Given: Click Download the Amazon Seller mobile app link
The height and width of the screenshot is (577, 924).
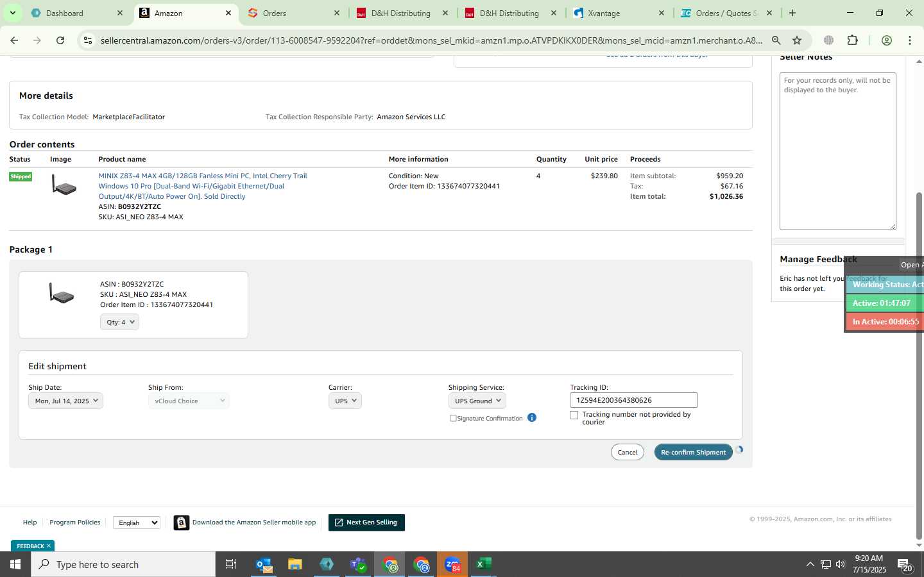Looking at the screenshot, I should (x=254, y=523).
